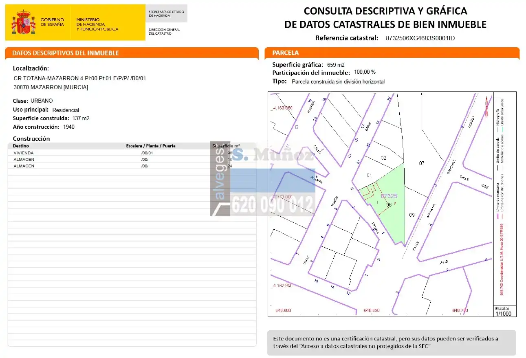
Task: Click parcel '01' on the cadastral map
Action: point(369,176)
